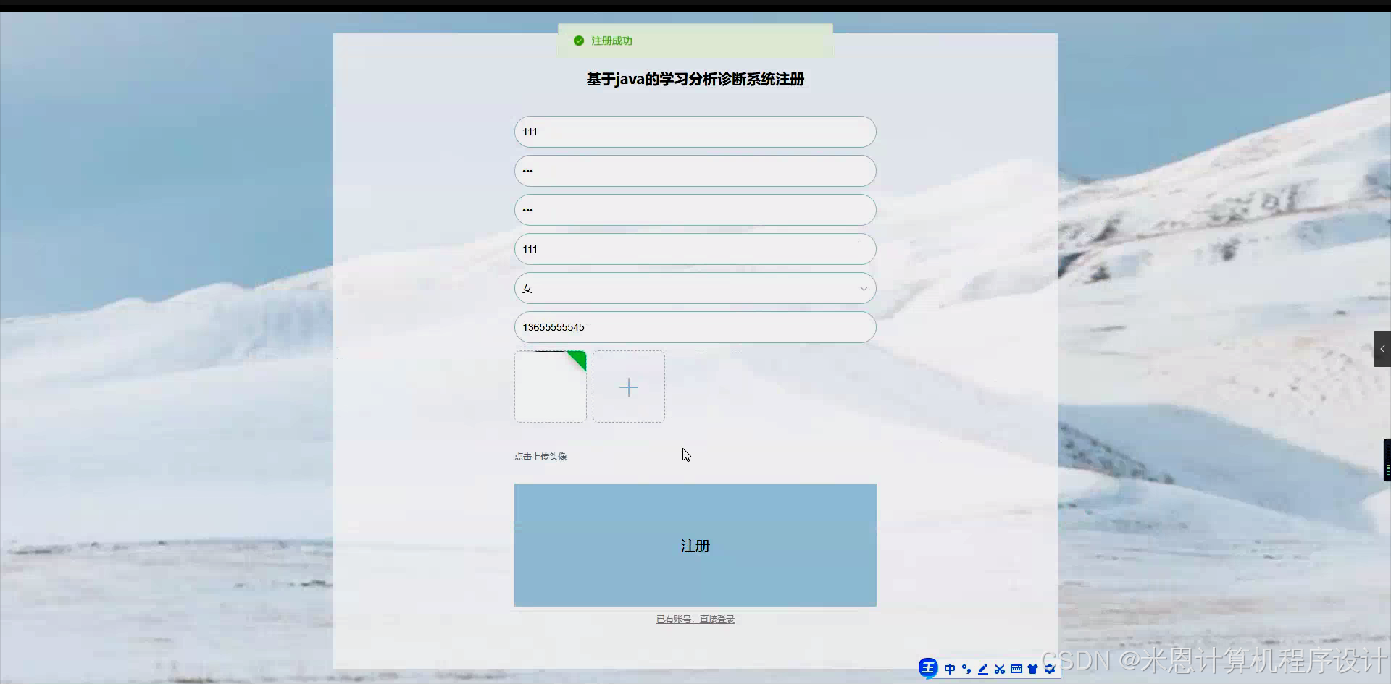Image resolution: width=1391 pixels, height=684 pixels.
Task: Click the uploaded avatar thumbnail
Action: (550, 387)
